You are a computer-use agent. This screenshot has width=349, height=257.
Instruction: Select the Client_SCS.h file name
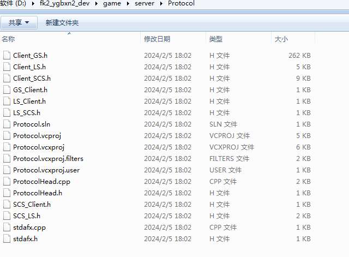pos(32,78)
